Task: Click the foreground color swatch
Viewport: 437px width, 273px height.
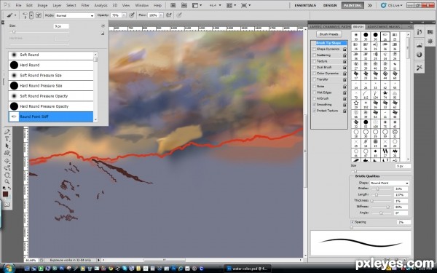Action: click(5, 194)
